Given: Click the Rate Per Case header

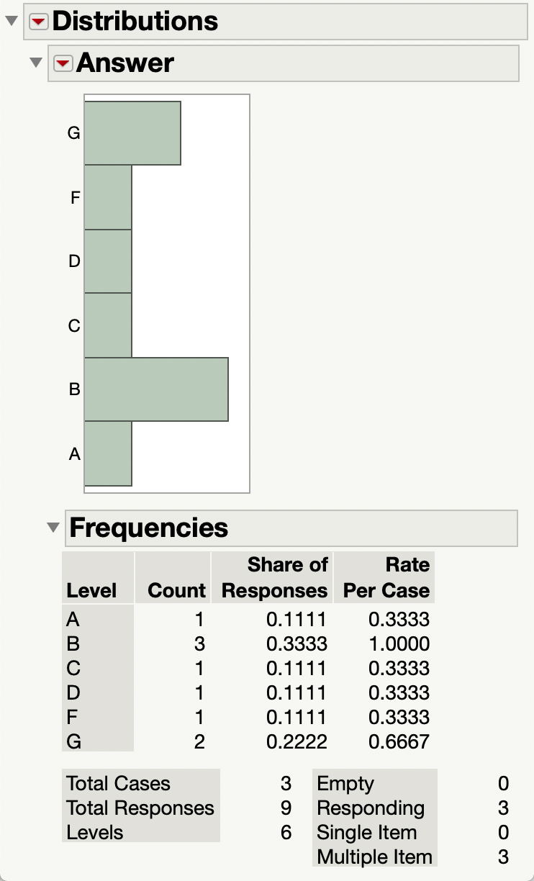Looking at the screenshot, I should 385,577.
